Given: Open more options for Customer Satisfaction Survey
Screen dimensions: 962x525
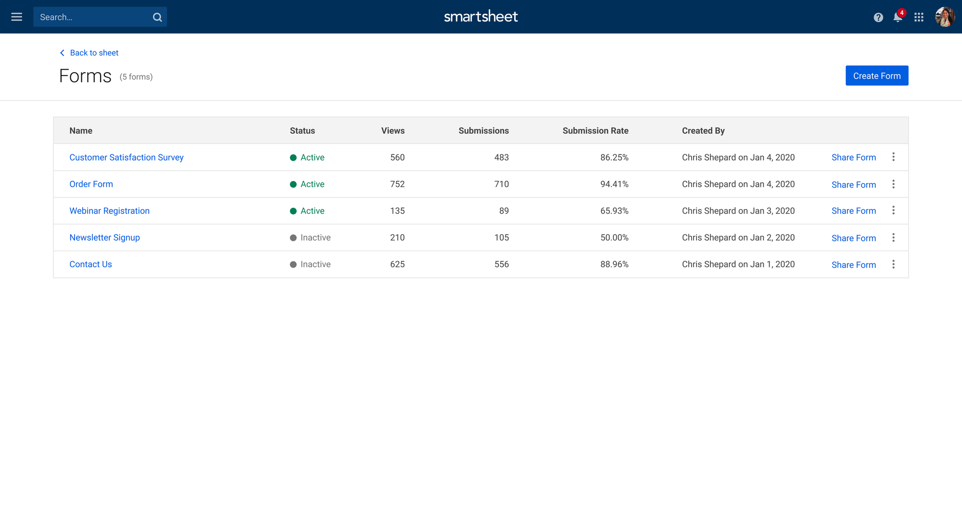Looking at the screenshot, I should [893, 157].
